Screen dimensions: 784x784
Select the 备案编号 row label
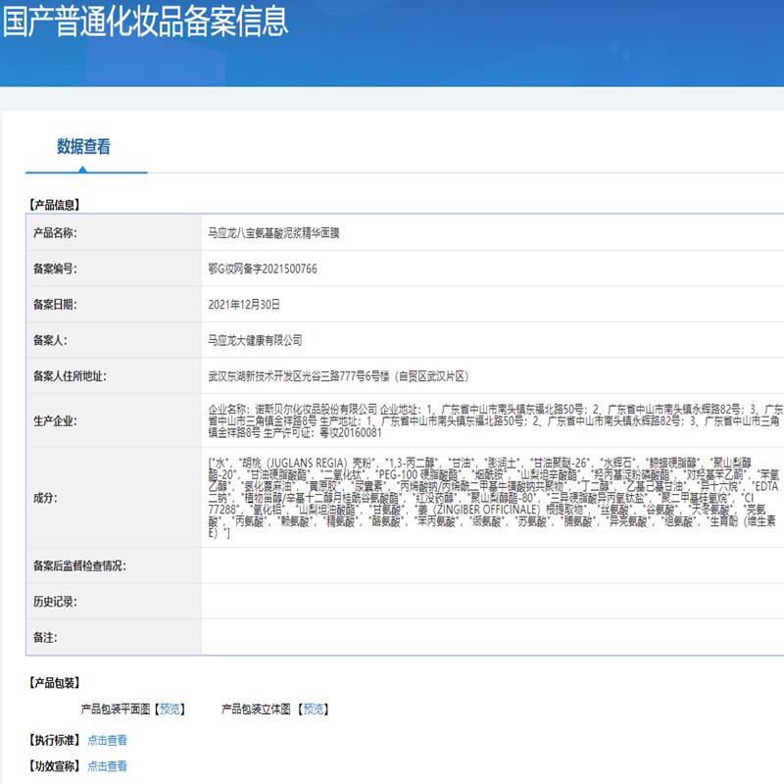click(55, 269)
